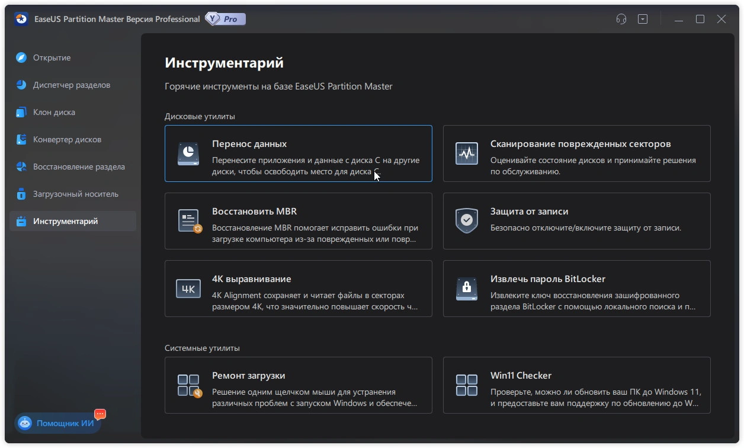Click the Перенос данных description text
Image resolution: width=744 pixels, height=448 pixels.
[316, 166]
